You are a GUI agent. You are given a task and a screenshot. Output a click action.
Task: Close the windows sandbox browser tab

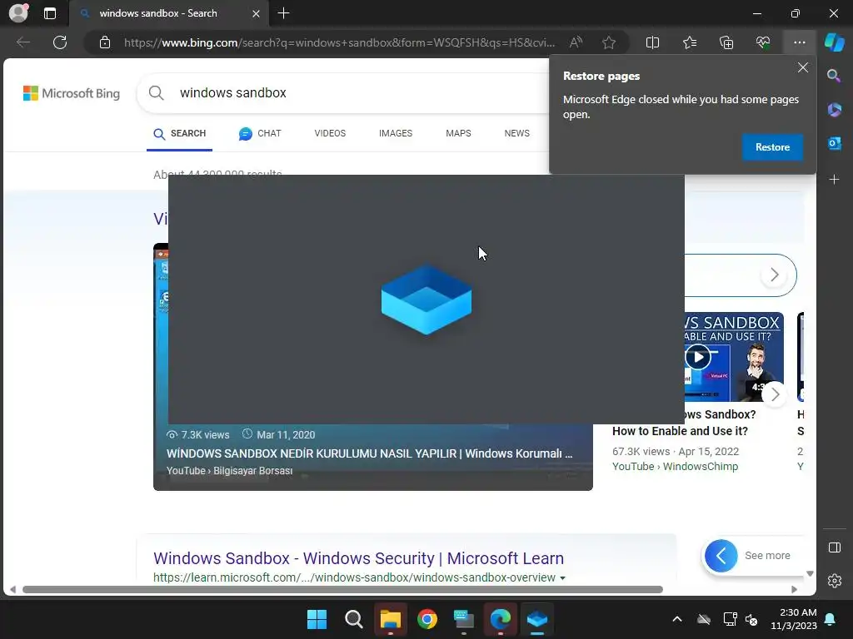click(x=256, y=13)
